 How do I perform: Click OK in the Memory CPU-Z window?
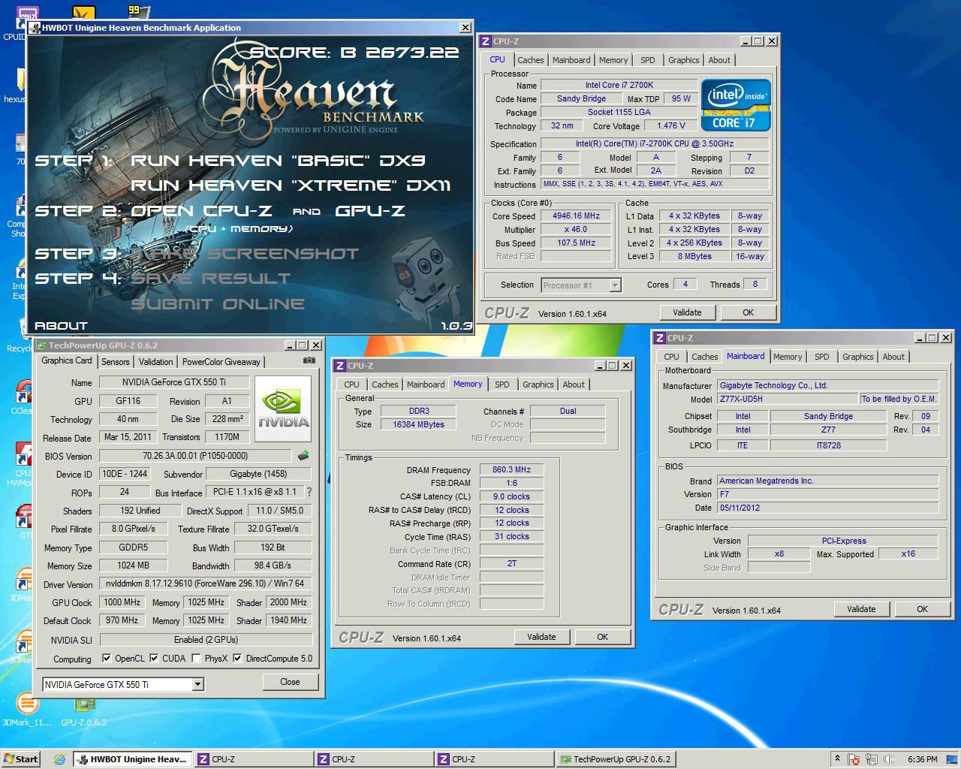(603, 637)
